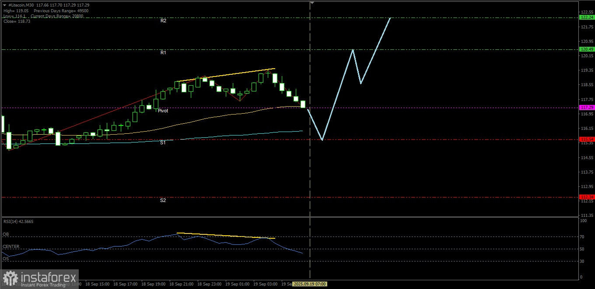The image size is (595, 289).
Task: Select the 120.49 green price tag
Action: [x=586, y=49]
